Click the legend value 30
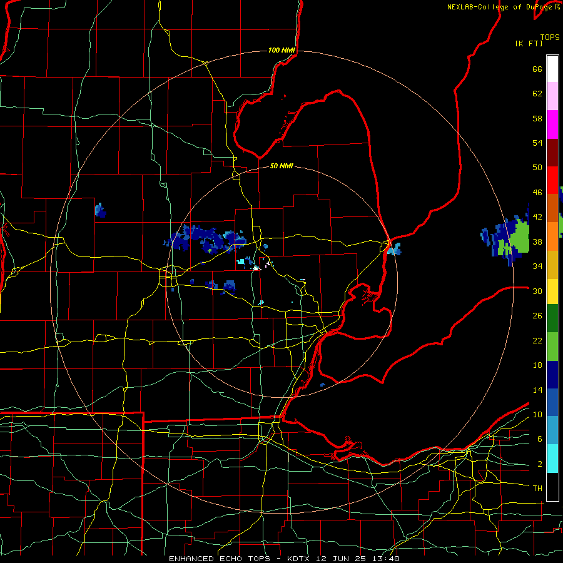Image resolution: width=563 pixels, height=563 pixels. click(537, 291)
